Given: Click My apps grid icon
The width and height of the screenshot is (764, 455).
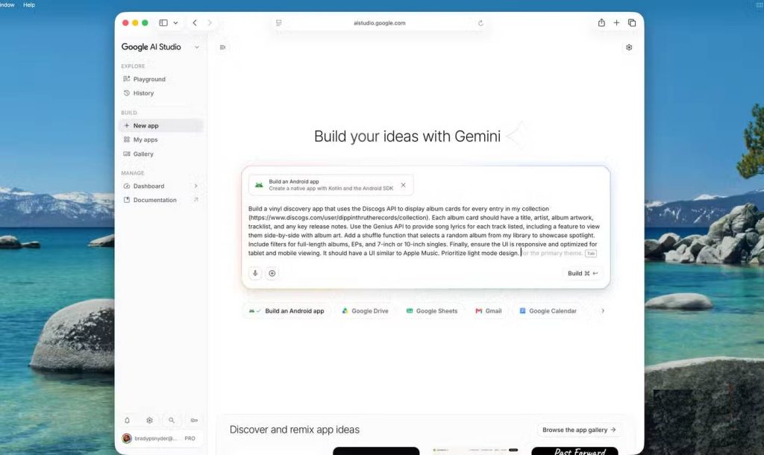Looking at the screenshot, I should pos(127,139).
